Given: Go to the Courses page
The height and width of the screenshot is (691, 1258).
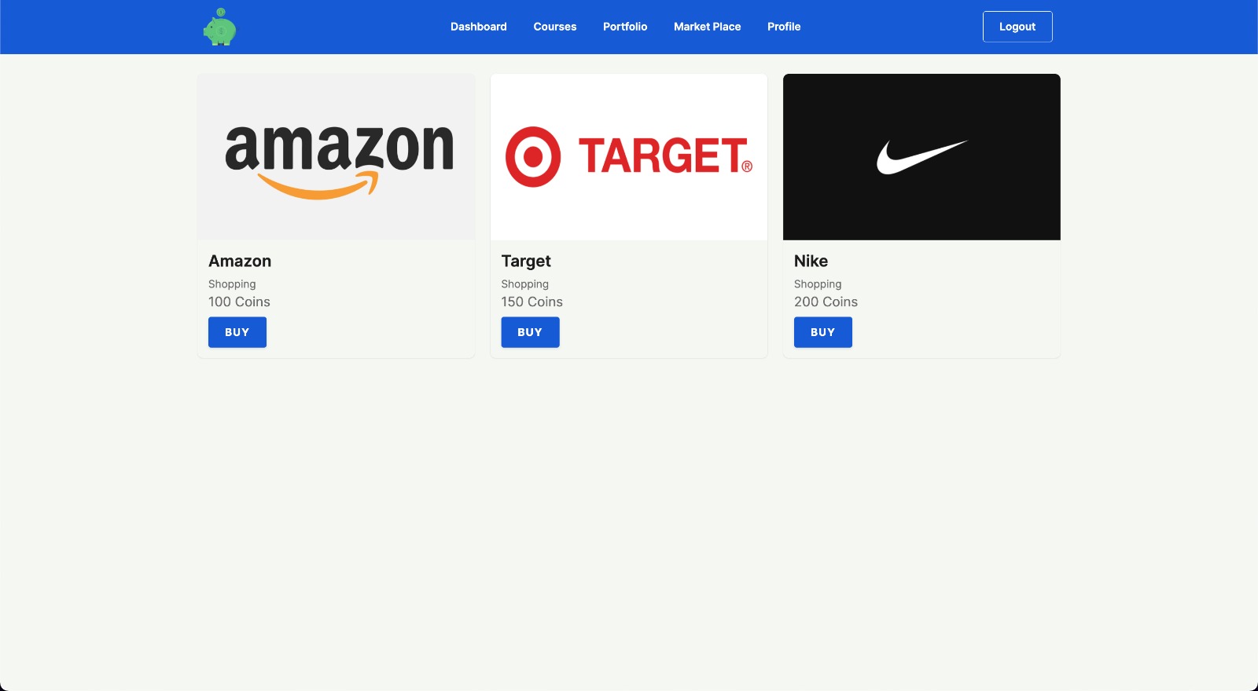Looking at the screenshot, I should click(x=554, y=27).
